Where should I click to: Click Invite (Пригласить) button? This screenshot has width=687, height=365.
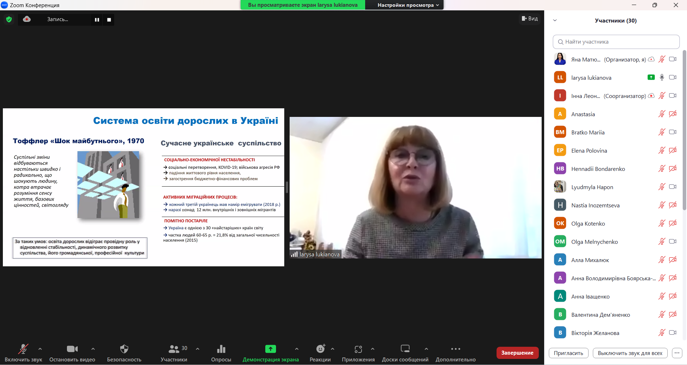coord(568,353)
